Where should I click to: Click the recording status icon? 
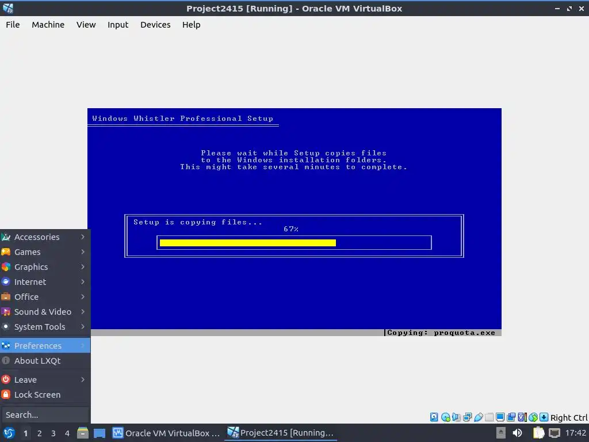pos(511,417)
